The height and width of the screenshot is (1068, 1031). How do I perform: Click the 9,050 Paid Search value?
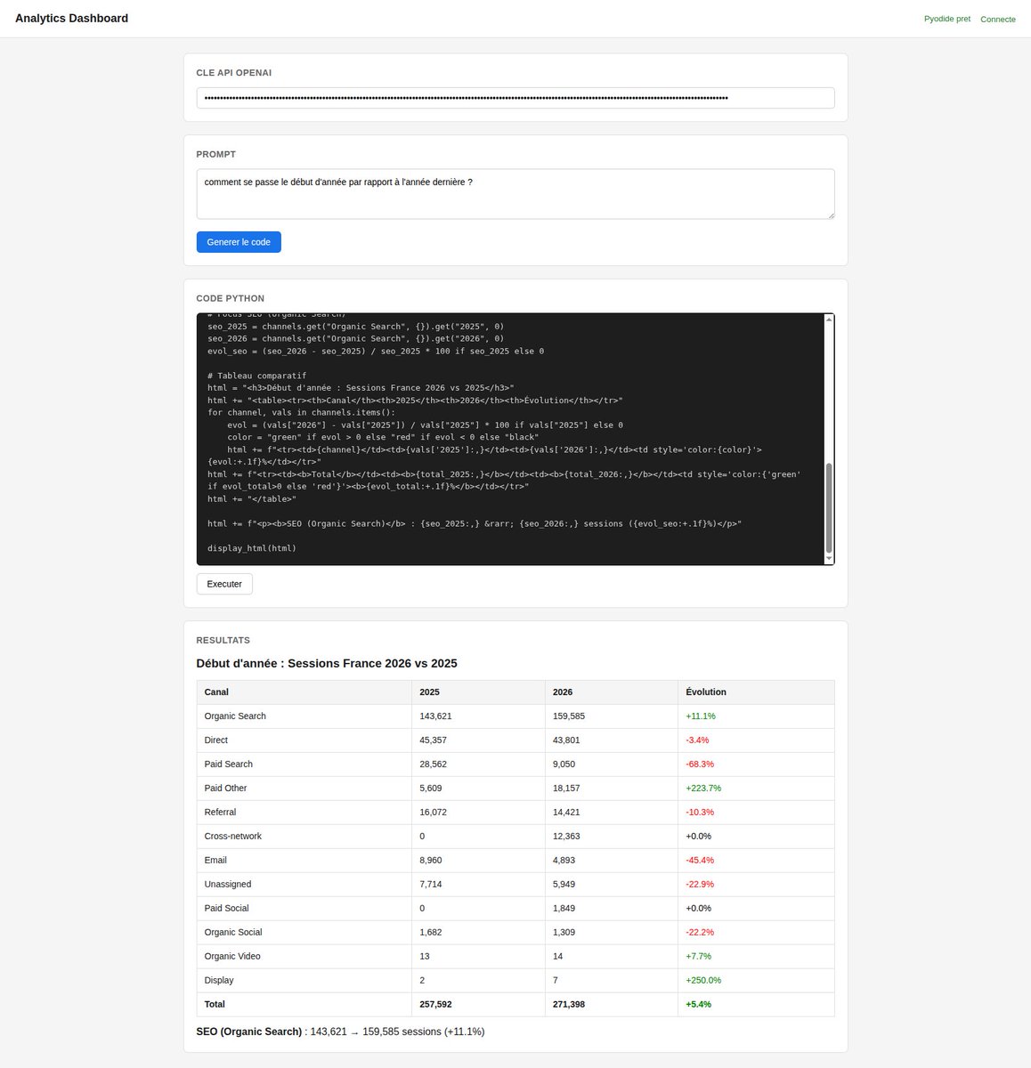(564, 764)
